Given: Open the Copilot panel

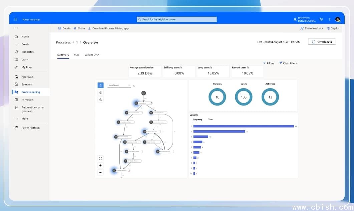Looking at the screenshot, I should point(333,28).
